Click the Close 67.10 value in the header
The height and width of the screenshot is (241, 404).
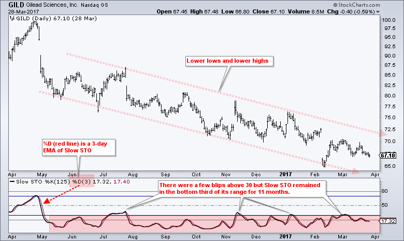[x=269, y=11]
